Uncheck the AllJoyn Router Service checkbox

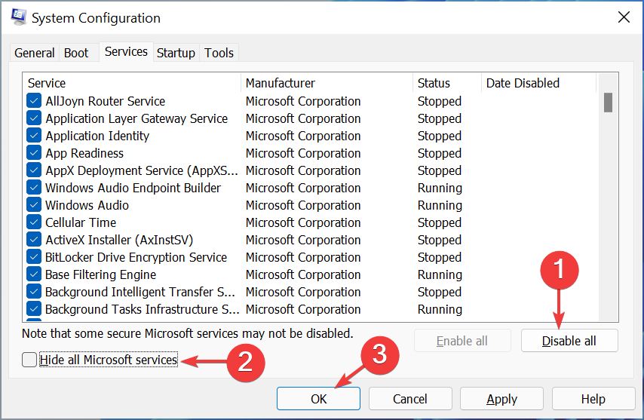pyautogui.click(x=34, y=100)
